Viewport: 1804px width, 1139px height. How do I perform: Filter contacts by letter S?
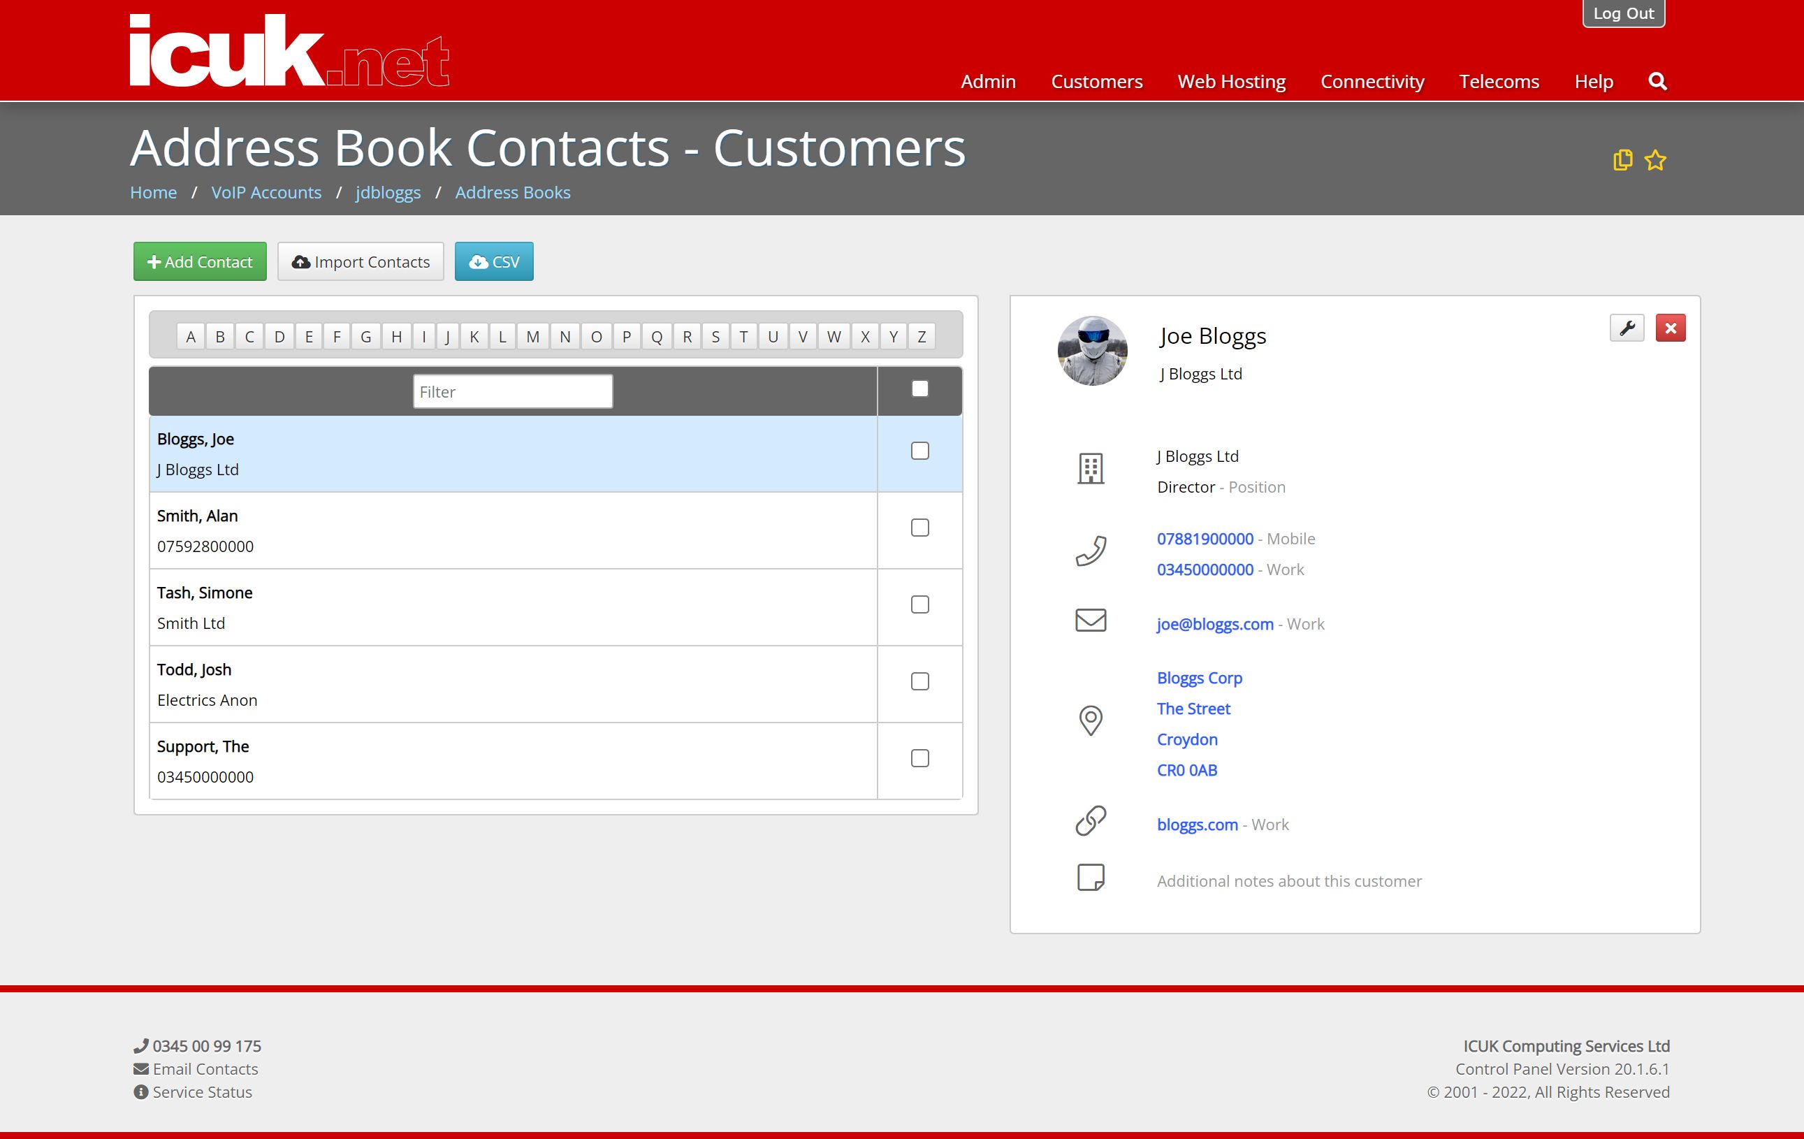[x=715, y=336]
